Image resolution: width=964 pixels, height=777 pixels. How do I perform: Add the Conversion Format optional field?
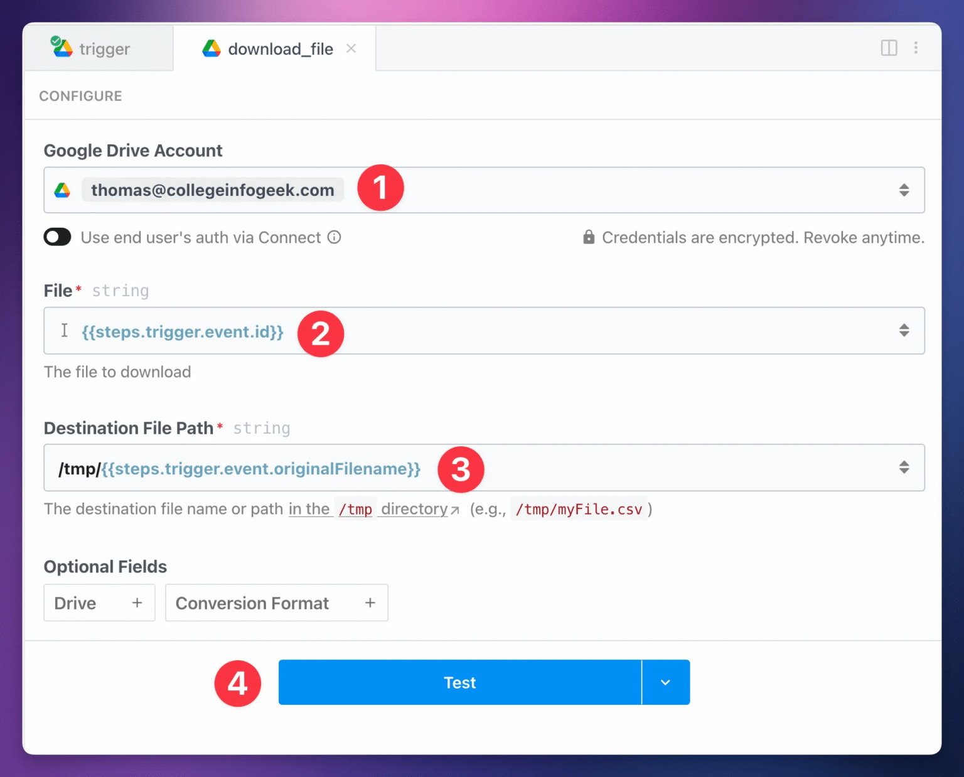276,603
